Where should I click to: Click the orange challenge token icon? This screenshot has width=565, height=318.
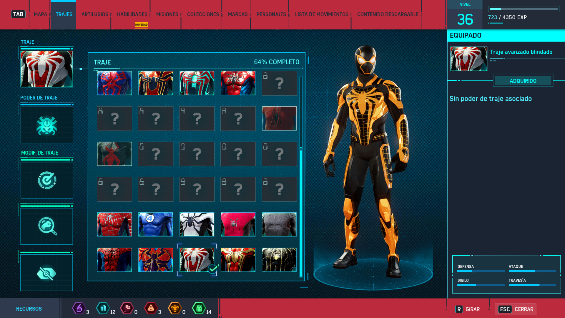point(175,308)
